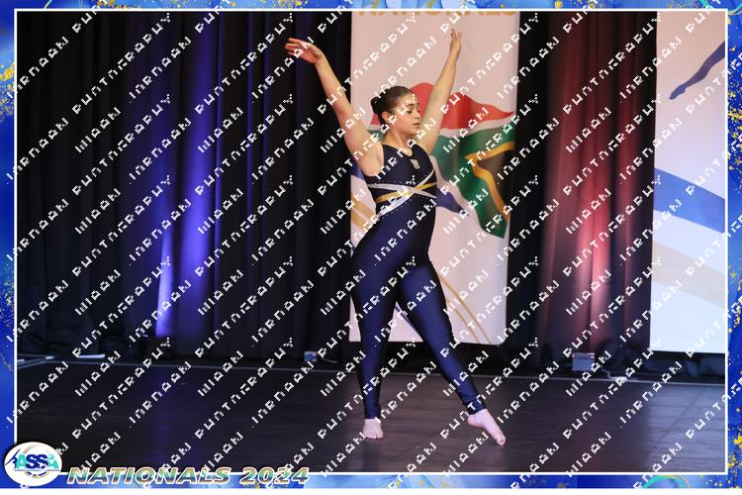Click the dancer's raised left hand
This screenshot has height=495, width=742.
[454, 40]
